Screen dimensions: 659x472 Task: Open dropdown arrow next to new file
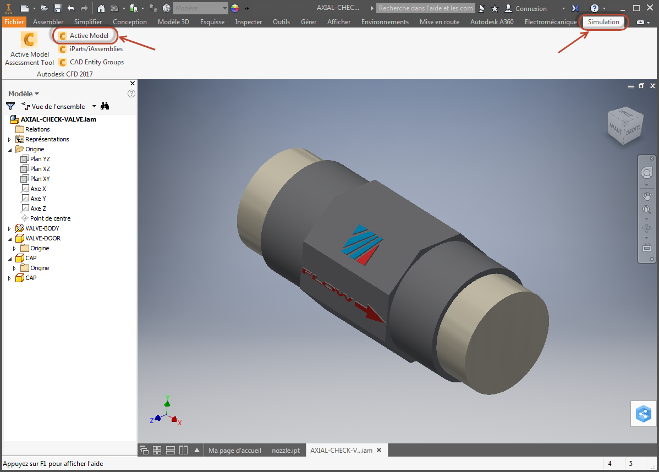click(34, 8)
